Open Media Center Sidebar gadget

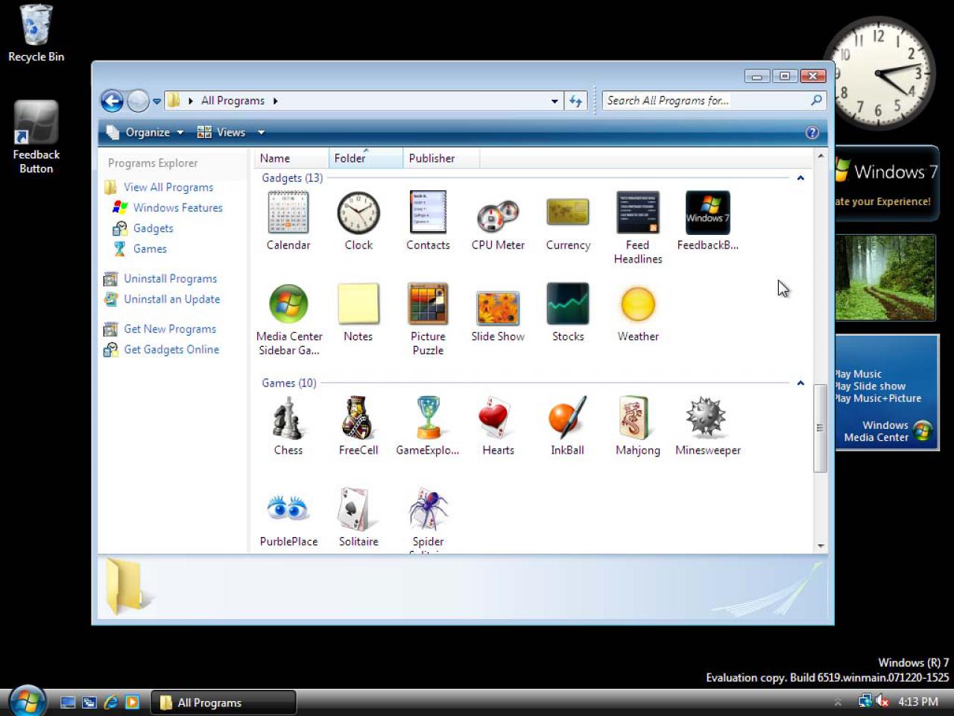pos(288,319)
